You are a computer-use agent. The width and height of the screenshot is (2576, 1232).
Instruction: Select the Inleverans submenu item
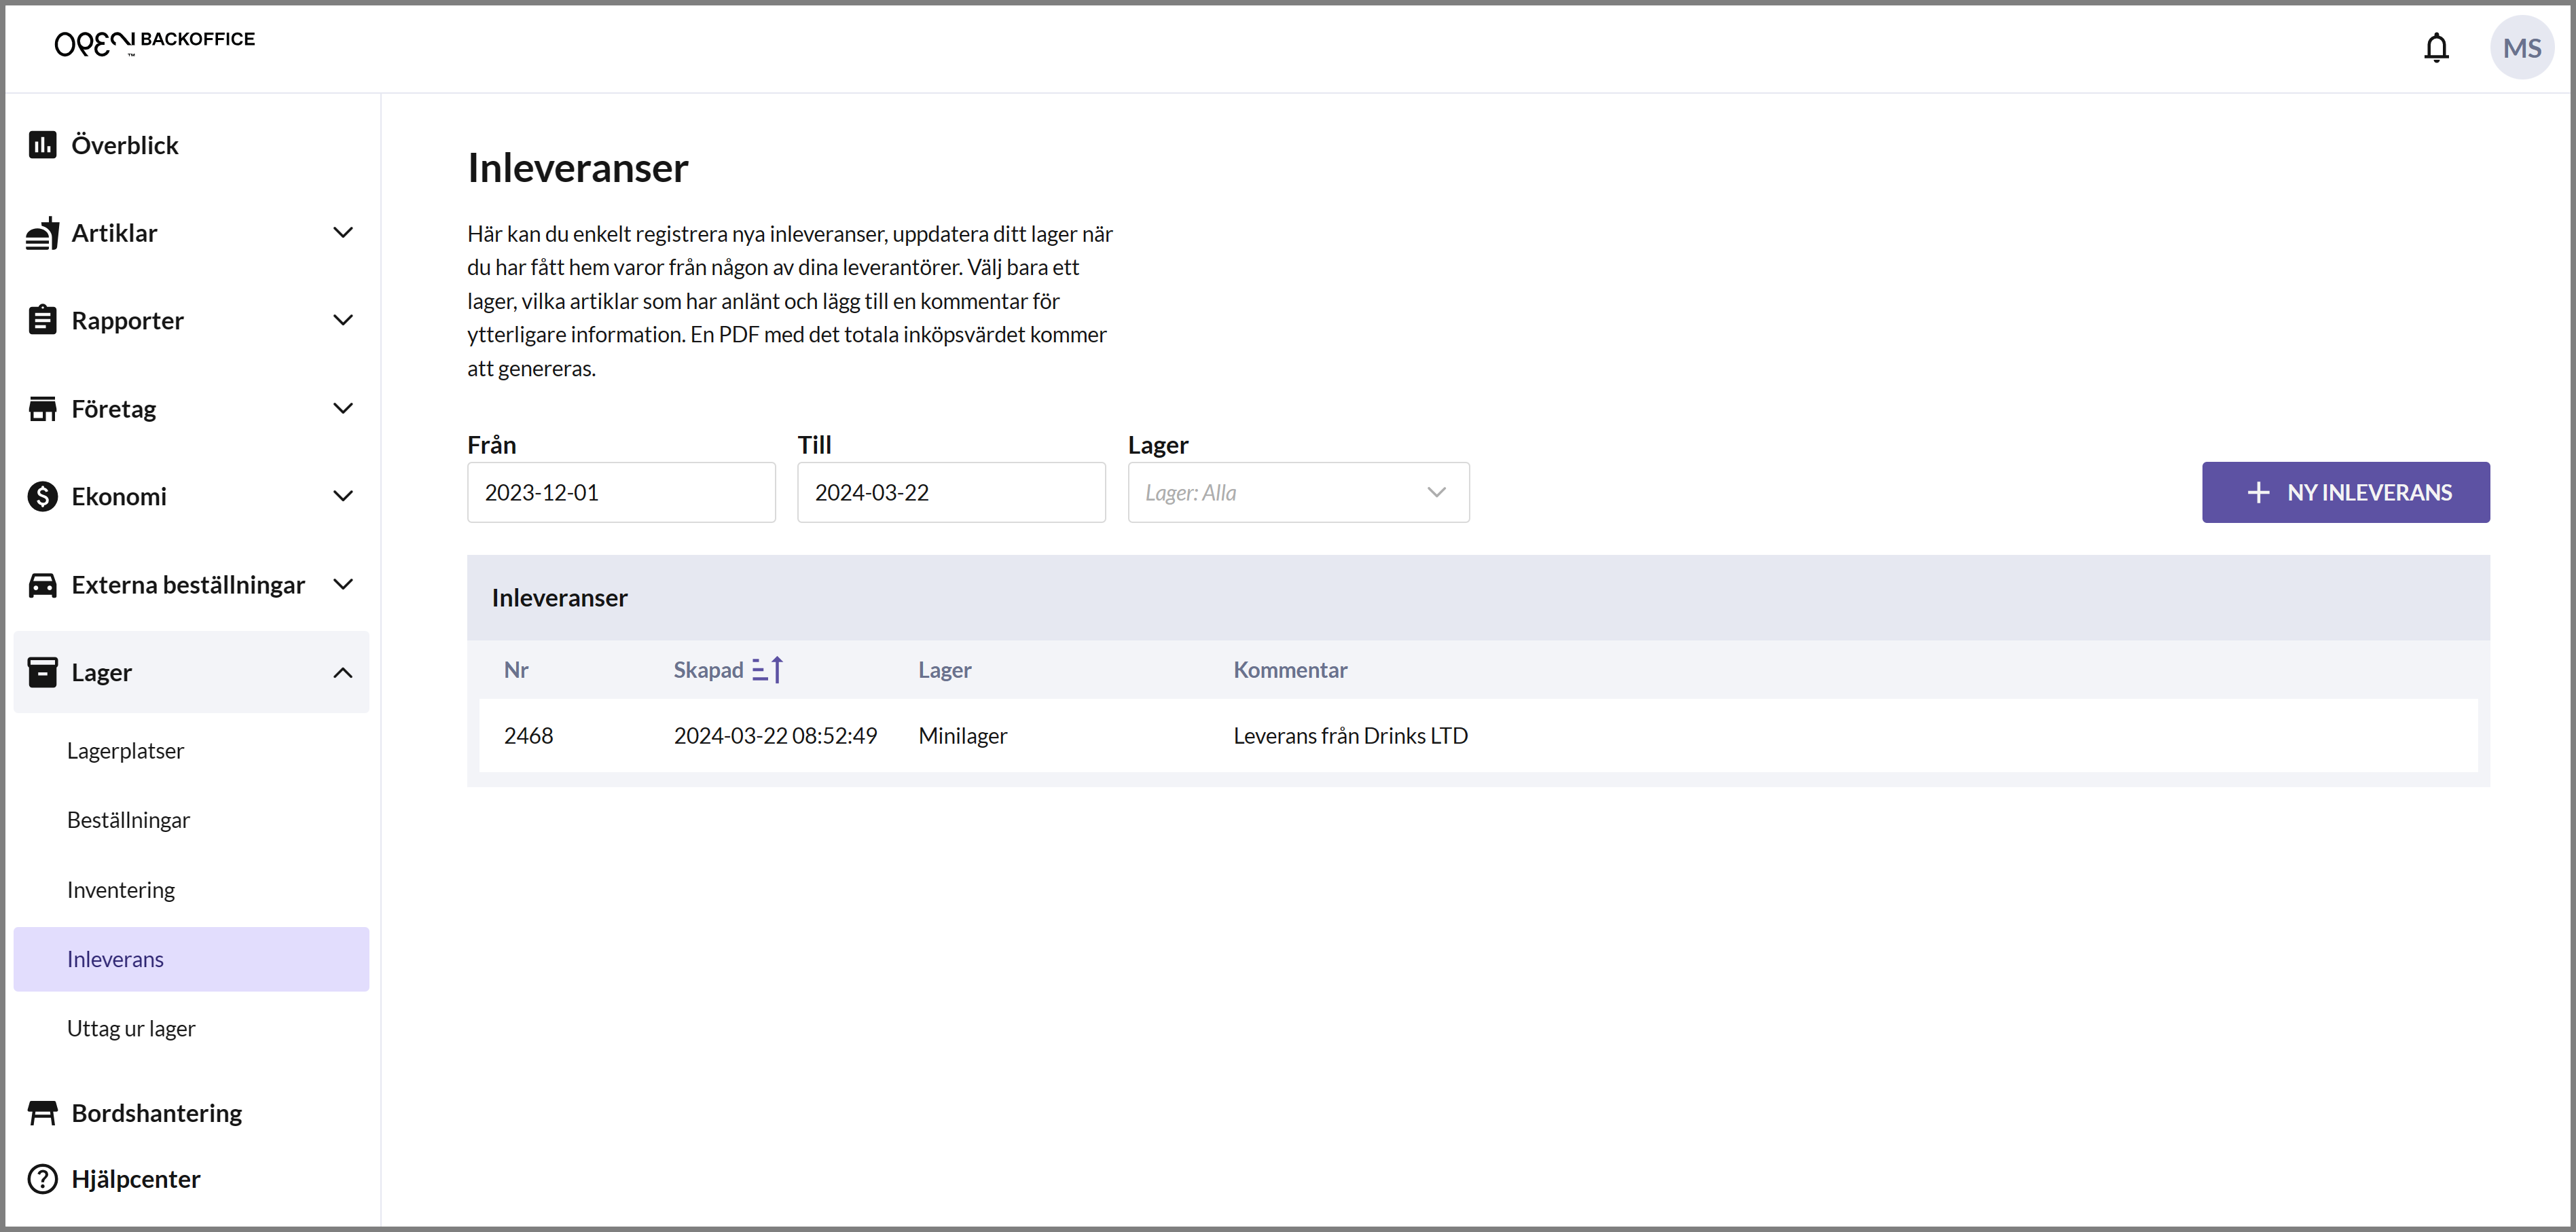click(191, 959)
